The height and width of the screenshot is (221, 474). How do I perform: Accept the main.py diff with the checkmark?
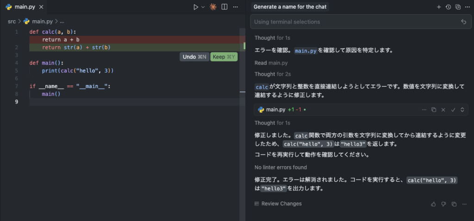(453, 110)
